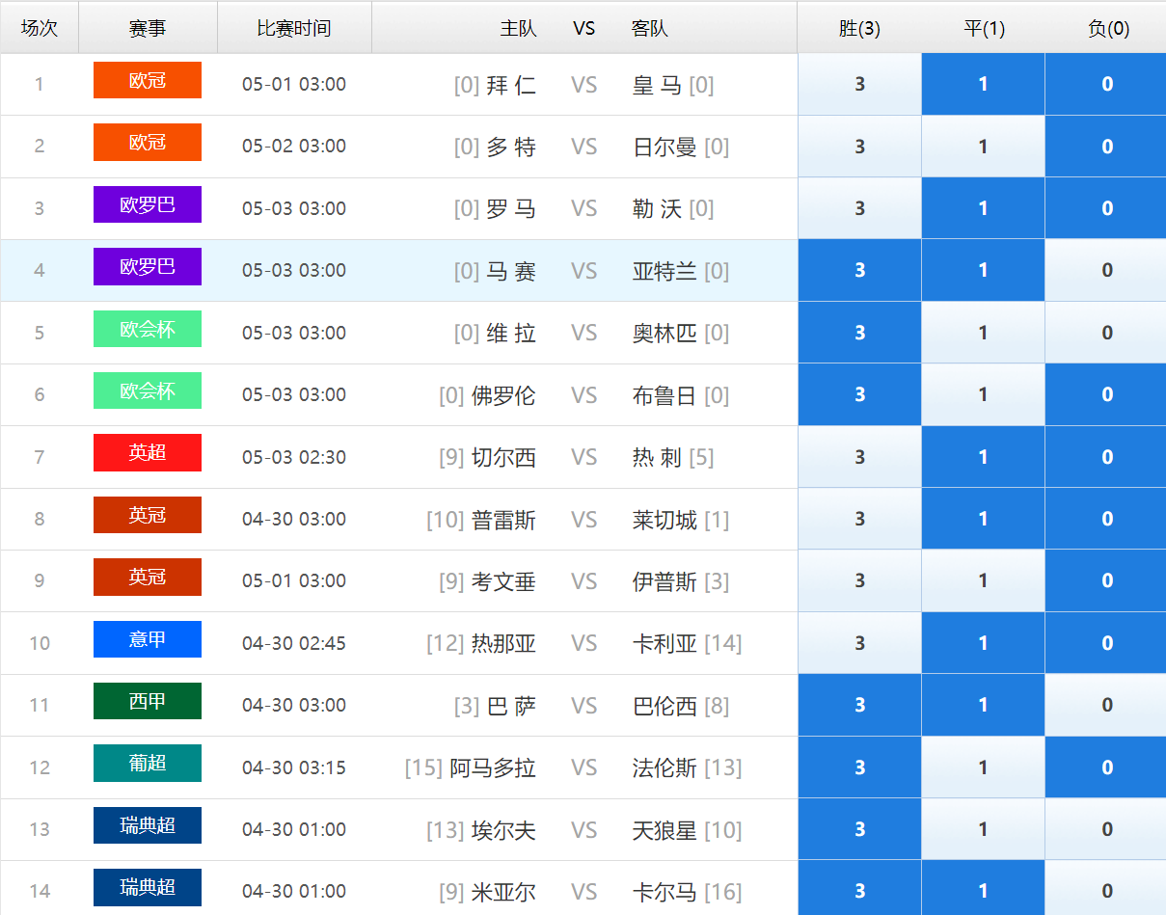Select draw (1) for 考文垂 vs 伊普斯
Viewport: 1166px width, 915px height.
click(x=983, y=580)
